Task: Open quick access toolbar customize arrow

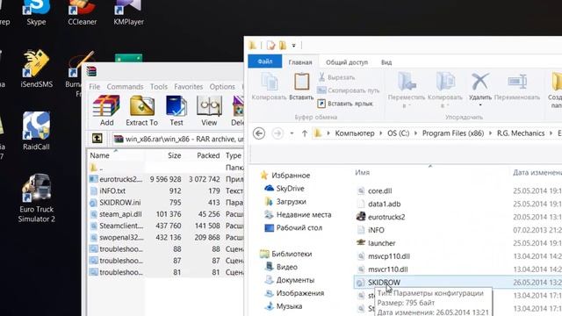Action: click(x=293, y=46)
